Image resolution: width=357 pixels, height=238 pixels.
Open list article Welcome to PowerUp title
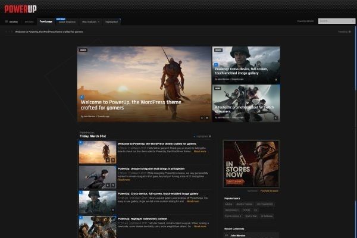157,144
